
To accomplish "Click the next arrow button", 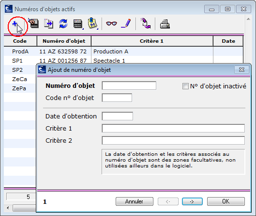I will [x=192, y=201].
